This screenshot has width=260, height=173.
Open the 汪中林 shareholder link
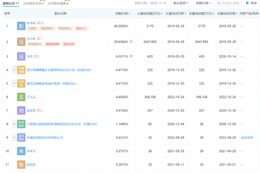[31, 39]
